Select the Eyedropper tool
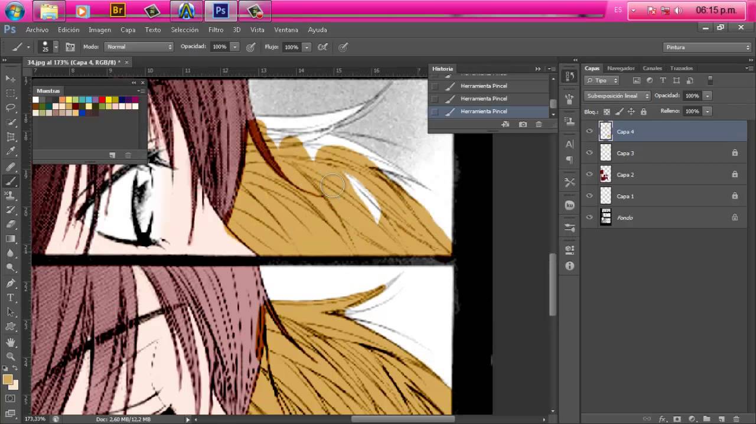756x424 pixels. (x=11, y=152)
